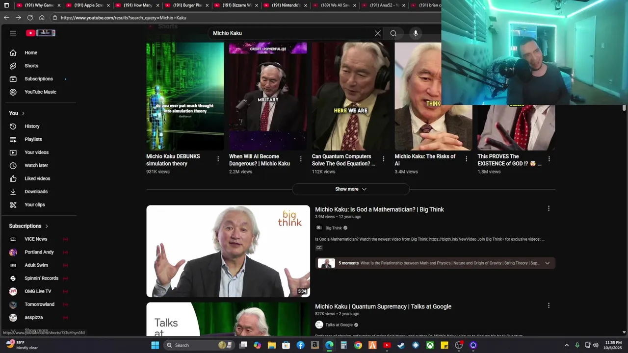
Task: Open Quantum Supremacy Talks at Google title
Action: pyautogui.click(x=383, y=306)
